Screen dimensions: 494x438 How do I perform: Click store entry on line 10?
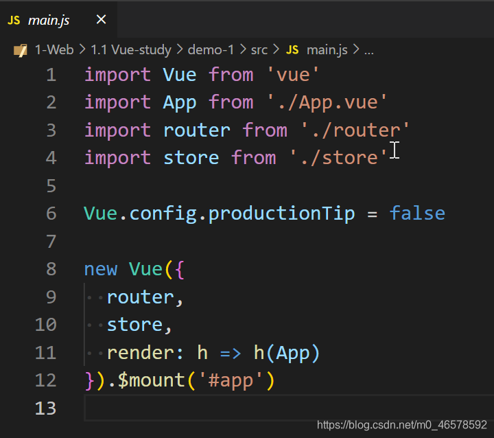134,325
